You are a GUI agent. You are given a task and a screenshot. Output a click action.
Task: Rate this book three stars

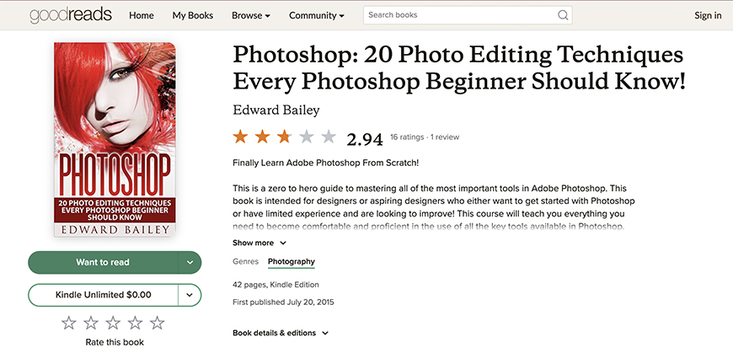[x=113, y=323]
